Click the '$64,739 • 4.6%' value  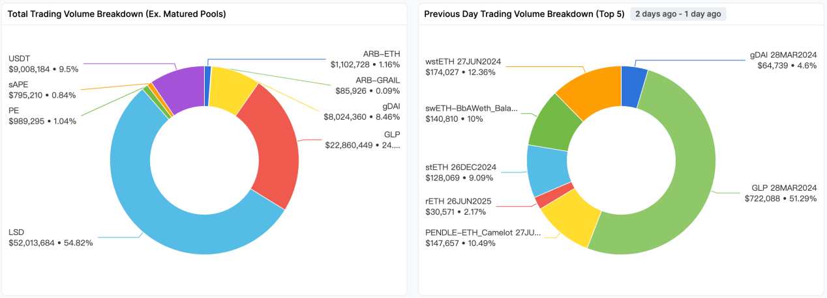coord(787,66)
